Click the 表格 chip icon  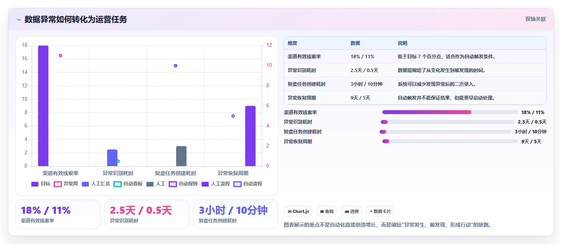point(322,212)
